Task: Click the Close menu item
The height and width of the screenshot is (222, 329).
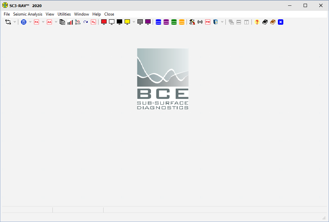Action: 109,14
